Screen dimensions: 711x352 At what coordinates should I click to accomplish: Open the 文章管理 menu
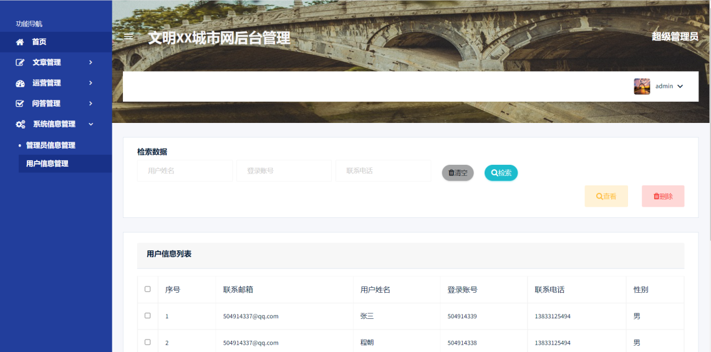point(56,62)
